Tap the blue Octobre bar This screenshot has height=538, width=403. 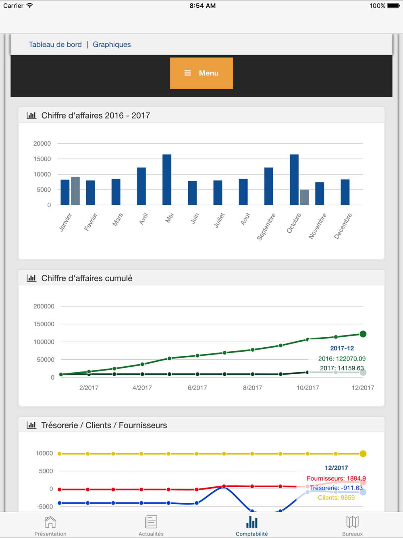[x=294, y=180]
